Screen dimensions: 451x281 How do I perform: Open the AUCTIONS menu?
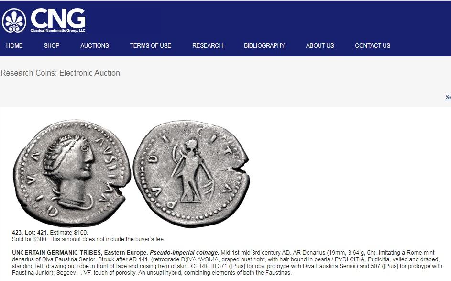tap(95, 46)
